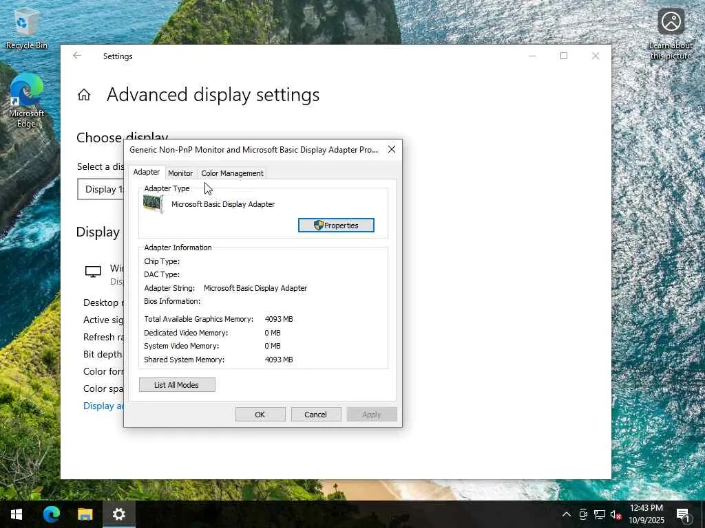Open the notification center icon

683,514
